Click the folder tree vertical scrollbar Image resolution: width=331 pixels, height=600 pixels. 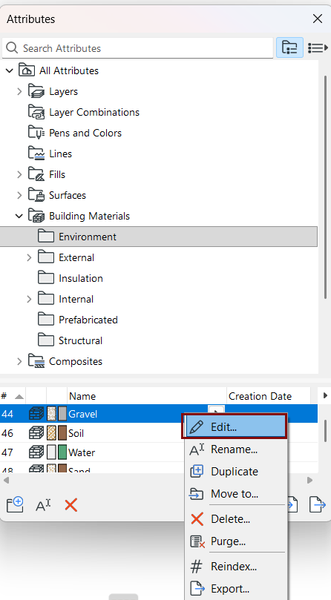[325, 188]
